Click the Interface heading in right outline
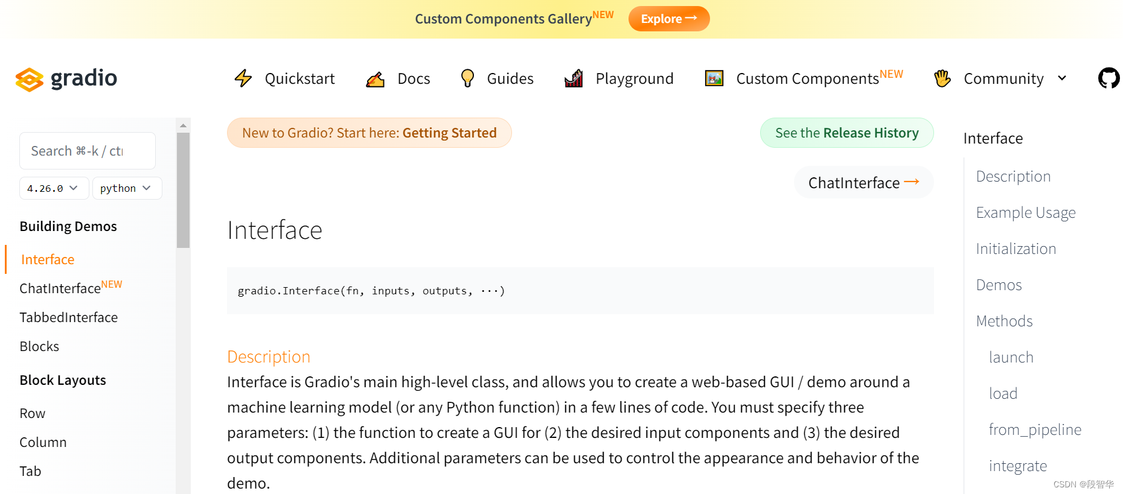This screenshot has width=1123, height=494. point(993,138)
